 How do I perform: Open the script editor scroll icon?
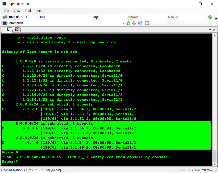(x=140, y=23)
